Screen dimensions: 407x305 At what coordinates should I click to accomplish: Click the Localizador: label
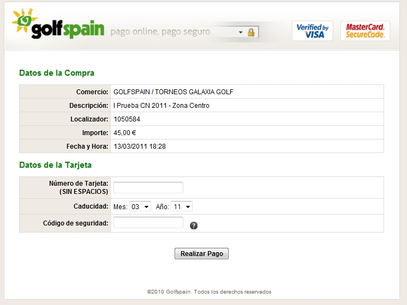click(x=89, y=119)
